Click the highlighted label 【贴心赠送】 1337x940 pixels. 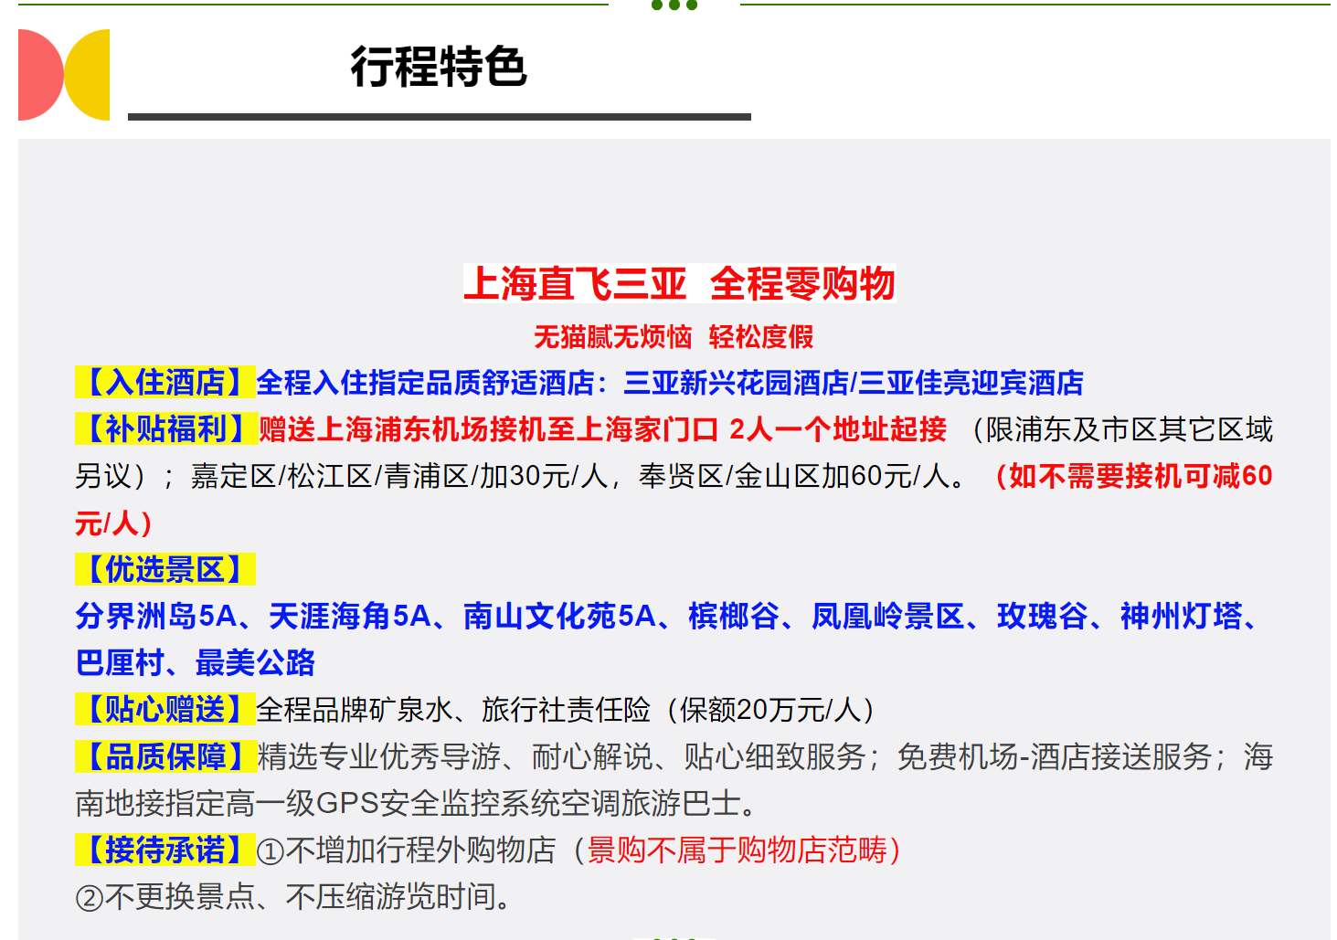(164, 709)
